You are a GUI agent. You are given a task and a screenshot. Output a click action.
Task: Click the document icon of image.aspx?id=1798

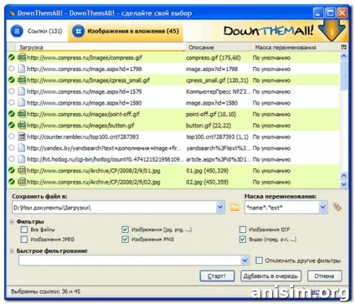point(22,69)
